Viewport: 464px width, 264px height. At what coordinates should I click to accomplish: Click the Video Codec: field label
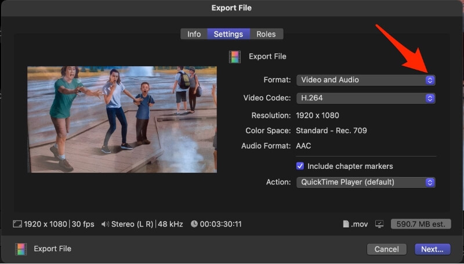(267, 98)
